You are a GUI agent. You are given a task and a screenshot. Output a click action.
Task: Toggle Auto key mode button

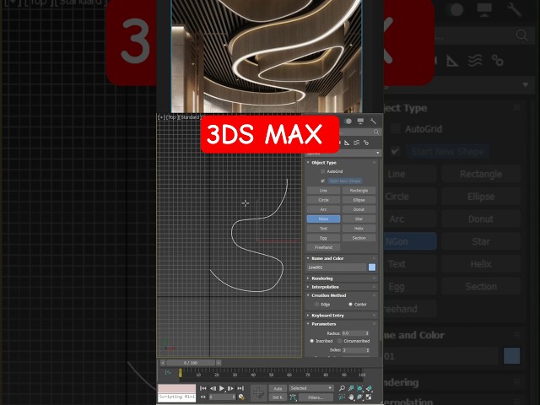click(278, 388)
